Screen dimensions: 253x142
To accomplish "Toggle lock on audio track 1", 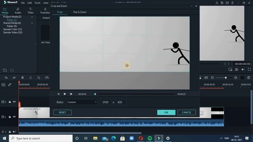I will coord(9,132).
